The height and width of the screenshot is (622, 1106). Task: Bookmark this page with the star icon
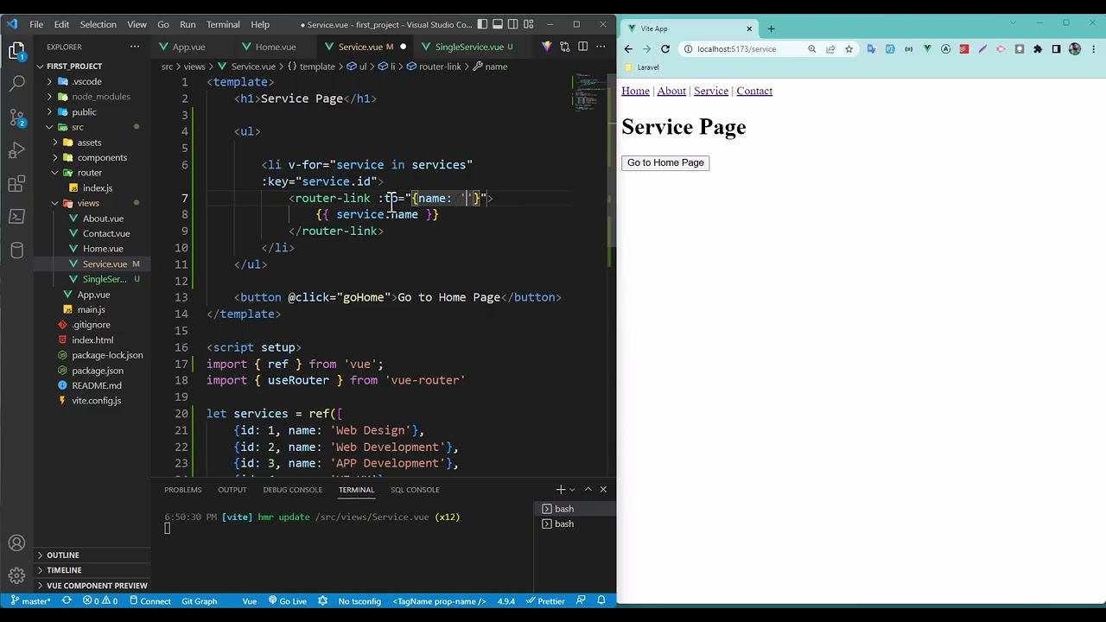point(849,49)
